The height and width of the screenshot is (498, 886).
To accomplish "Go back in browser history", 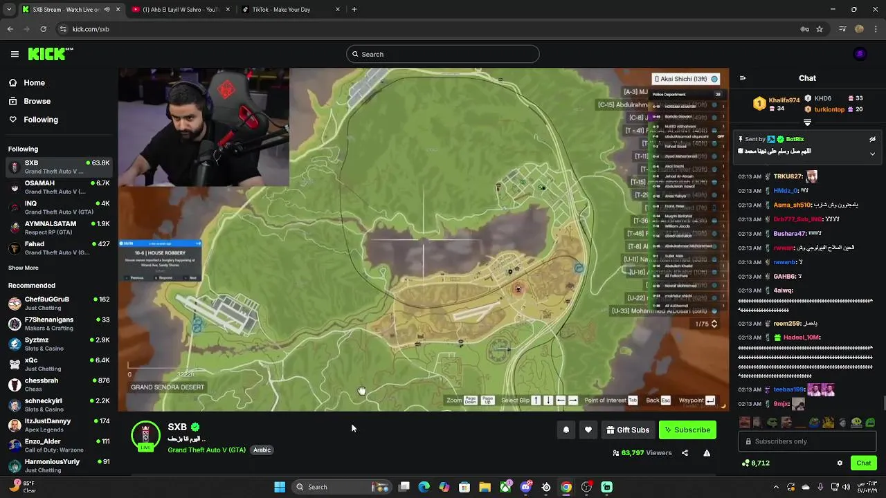I will 10,29.
